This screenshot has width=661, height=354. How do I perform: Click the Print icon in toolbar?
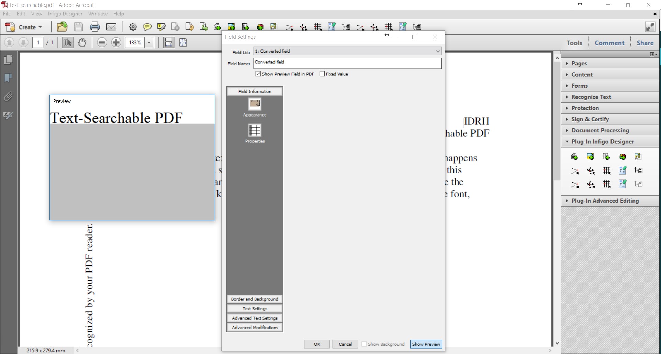pos(94,27)
